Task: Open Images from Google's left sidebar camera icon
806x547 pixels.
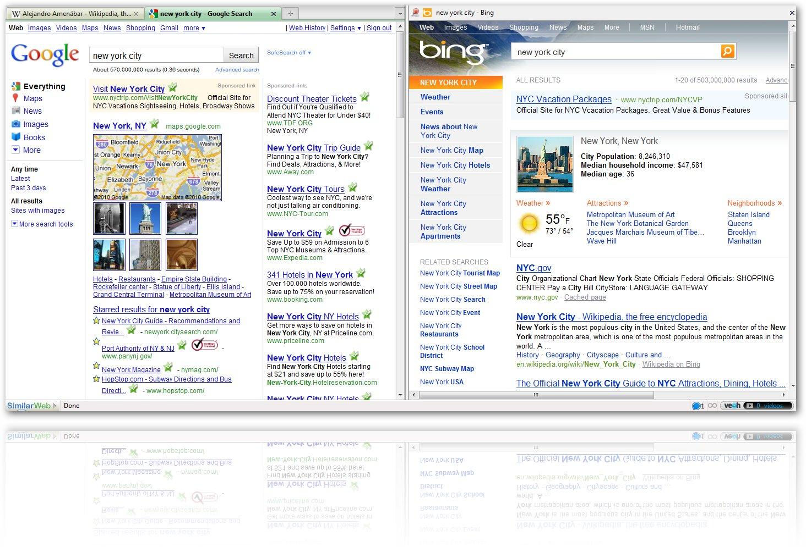Action: coord(16,124)
